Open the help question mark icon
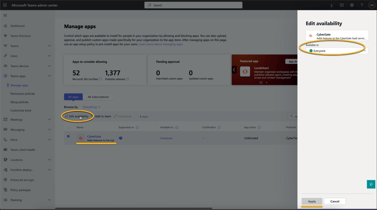The image size is (377, 210). click(362, 5)
